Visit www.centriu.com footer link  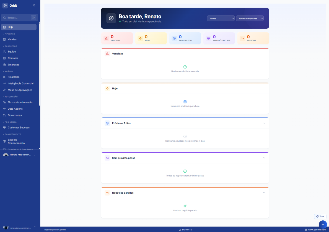pos(315,230)
